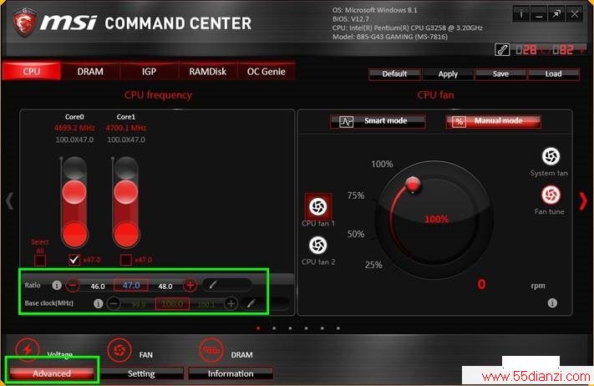Jump to the last page dot
Screen dimensions: 594x386
point(338,328)
